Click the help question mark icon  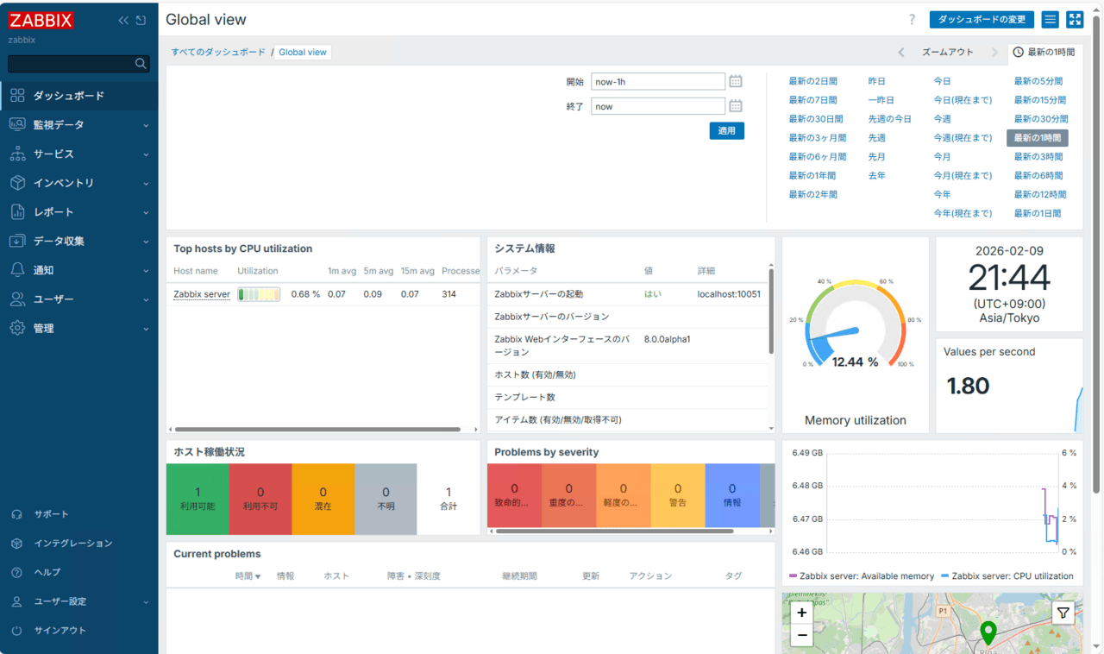point(913,20)
